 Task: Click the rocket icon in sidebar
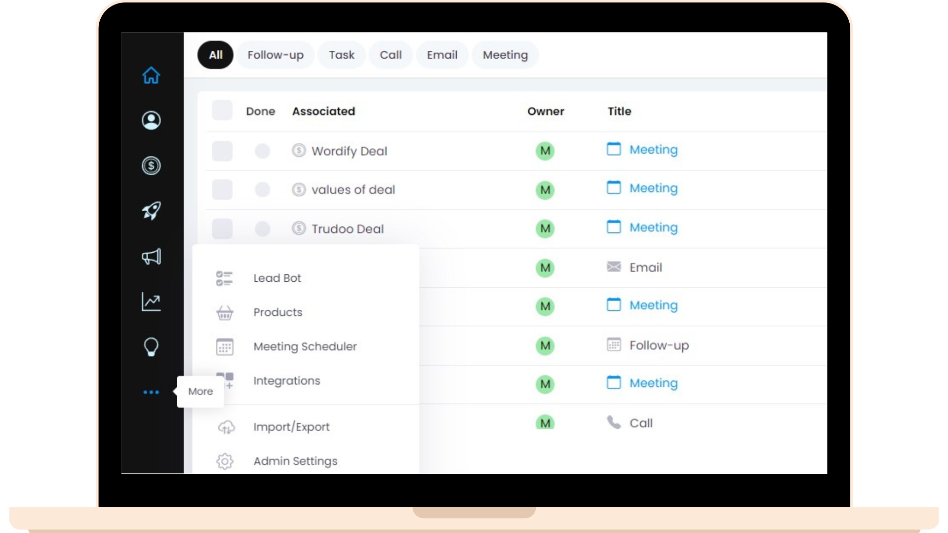point(151,211)
